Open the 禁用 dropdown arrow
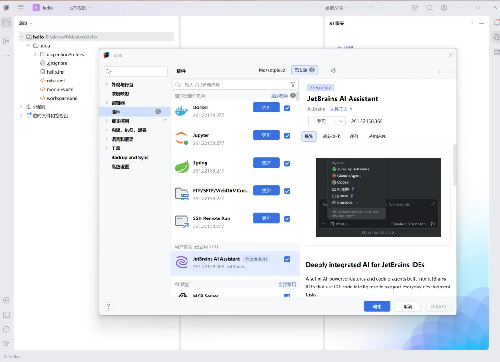 pyautogui.click(x=341, y=121)
